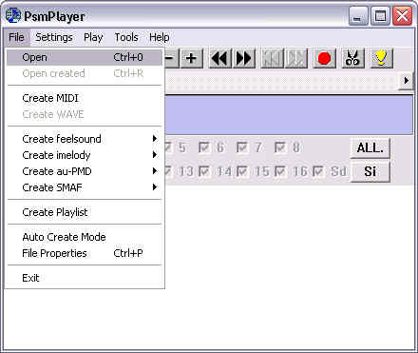
Task: Click the blue song info display panel
Action: (x=289, y=115)
